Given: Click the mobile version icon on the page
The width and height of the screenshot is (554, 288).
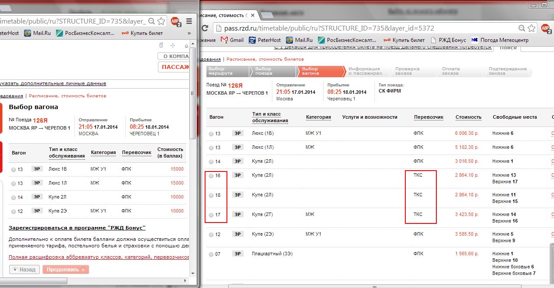Looking at the screenshot, I should point(161,45).
